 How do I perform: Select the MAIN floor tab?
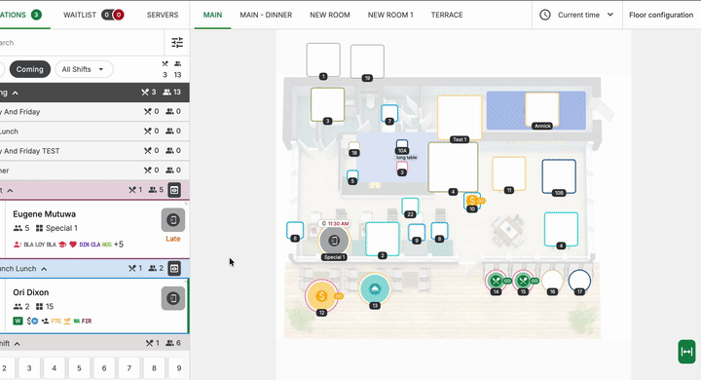pos(212,15)
